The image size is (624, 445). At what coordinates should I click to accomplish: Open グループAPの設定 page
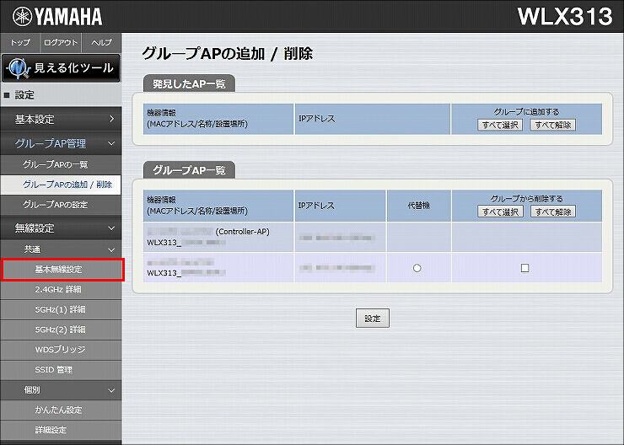point(61,205)
